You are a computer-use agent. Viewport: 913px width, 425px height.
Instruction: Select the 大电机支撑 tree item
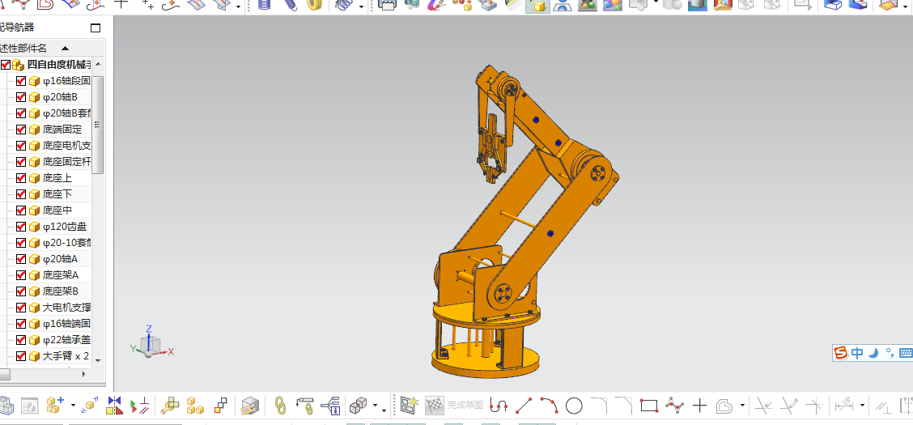[x=67, y=308]
